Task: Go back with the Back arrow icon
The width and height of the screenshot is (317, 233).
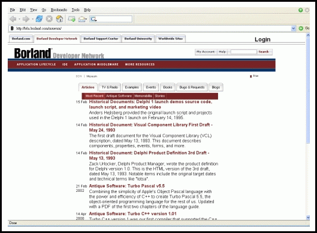Action: [13, 19]
